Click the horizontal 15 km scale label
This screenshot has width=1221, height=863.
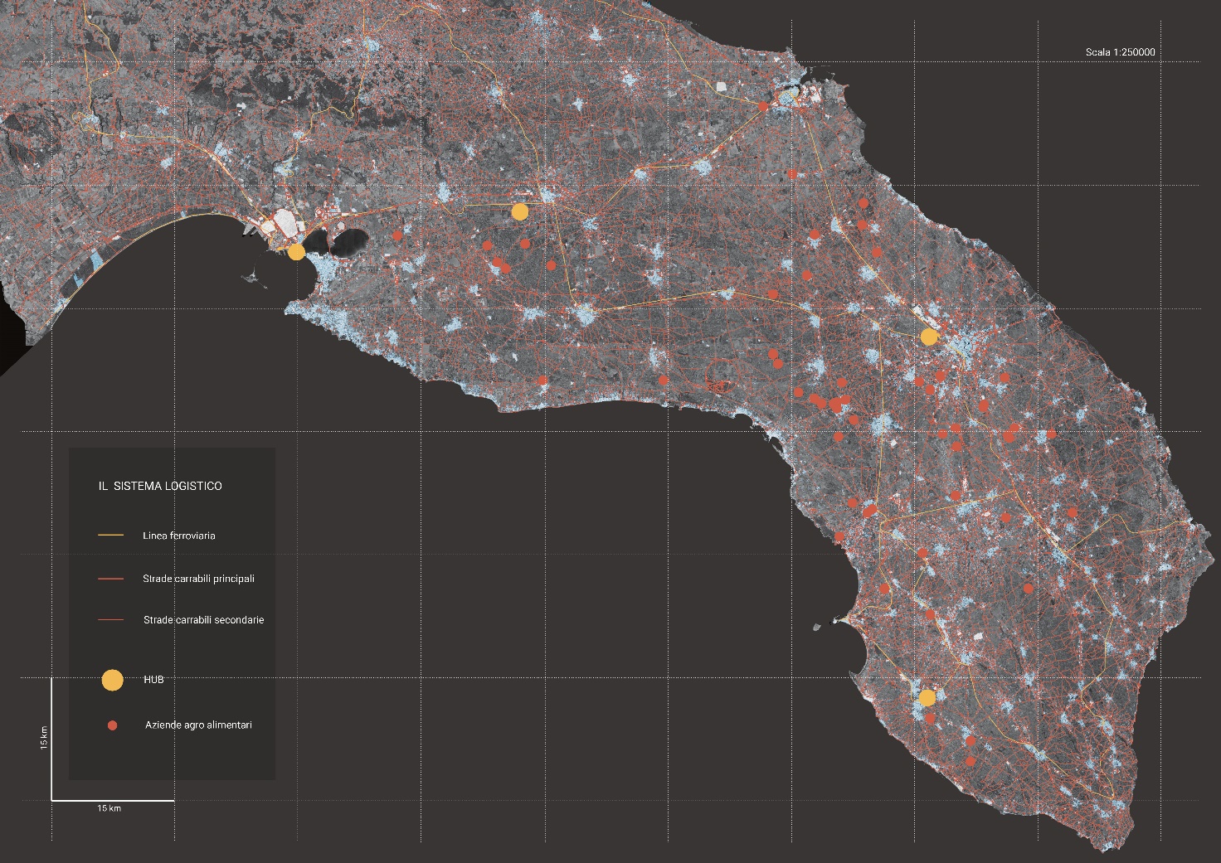[x=109, y=808]
